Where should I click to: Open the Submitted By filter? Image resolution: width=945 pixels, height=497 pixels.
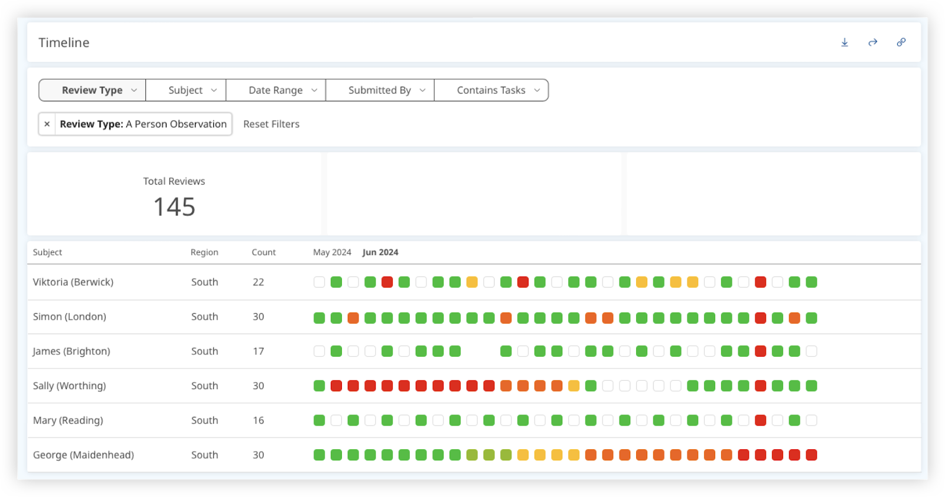click(380, 90)
